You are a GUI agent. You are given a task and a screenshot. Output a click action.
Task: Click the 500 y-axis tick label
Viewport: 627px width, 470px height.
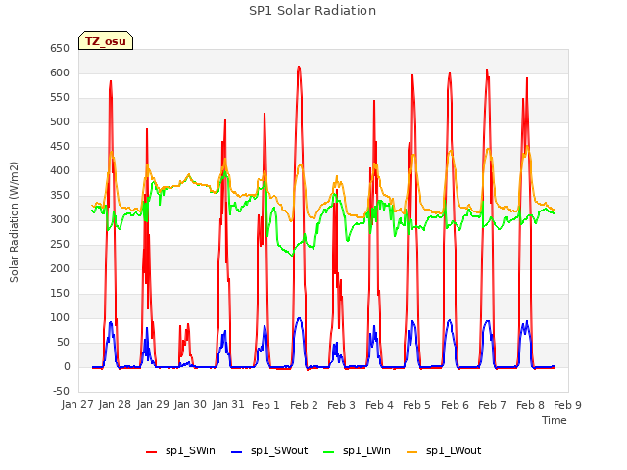coord(60,121)
